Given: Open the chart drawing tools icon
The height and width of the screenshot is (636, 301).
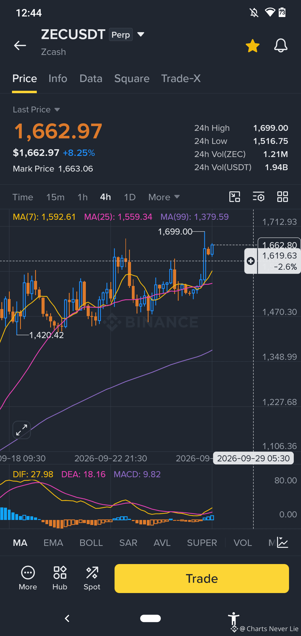Looking at the screenshot, I should coord(235,197).
